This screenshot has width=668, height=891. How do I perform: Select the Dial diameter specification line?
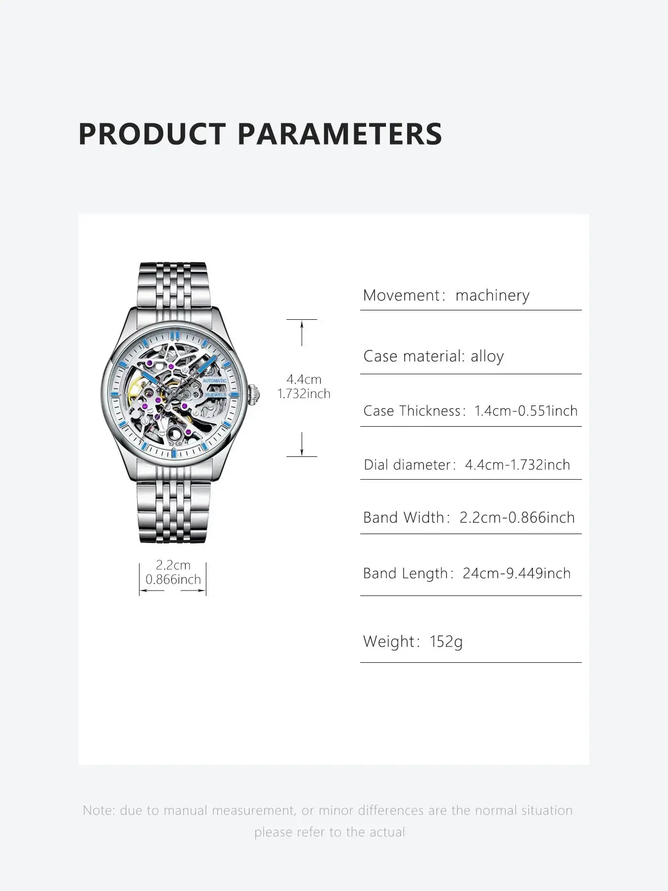467,465
